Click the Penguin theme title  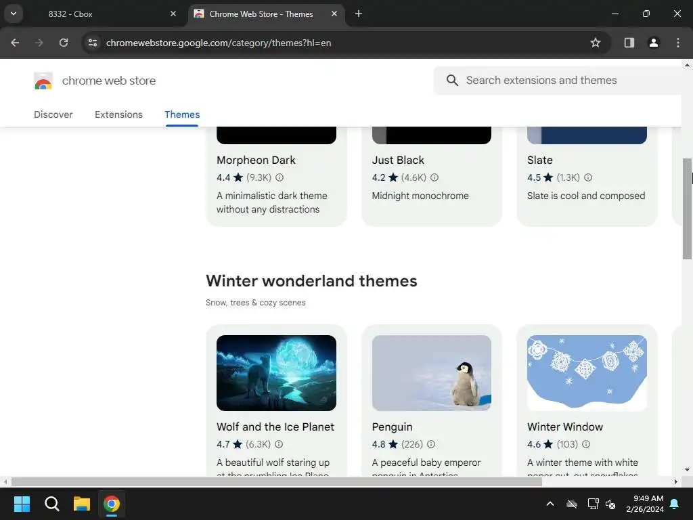pyautogui.click(x=392, y=427)
